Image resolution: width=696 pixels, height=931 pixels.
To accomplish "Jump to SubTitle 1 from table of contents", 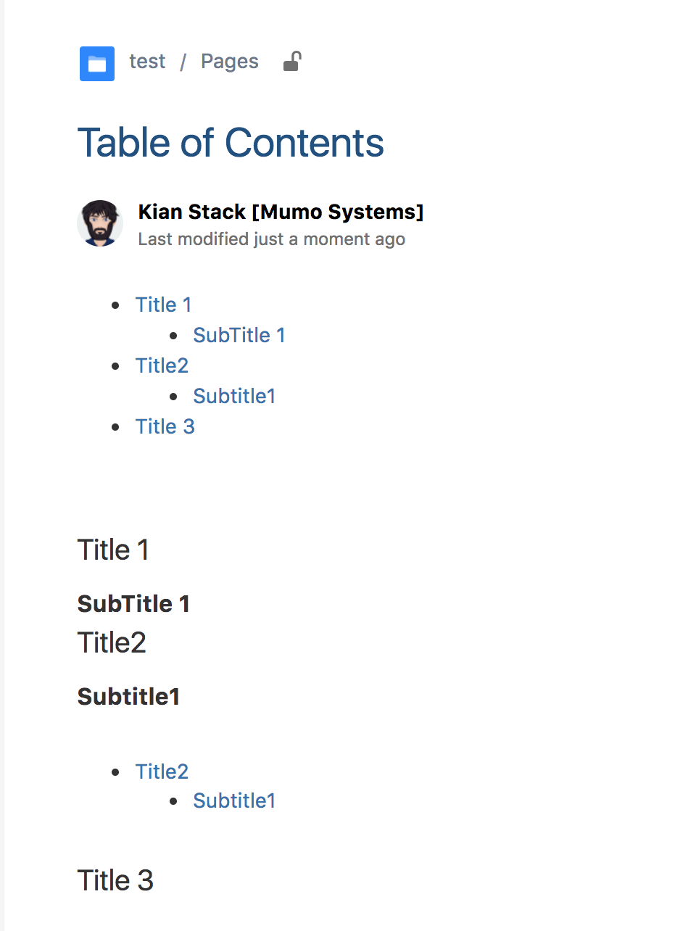I will 239,335.
